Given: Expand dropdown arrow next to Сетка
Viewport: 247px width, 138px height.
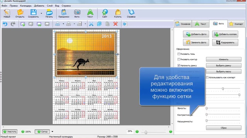Looking at the screenshot, I should (x=52, y=131).
